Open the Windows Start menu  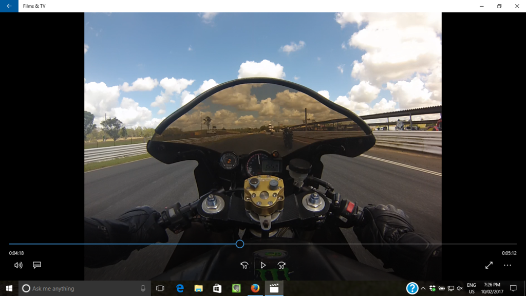[9, 288]
